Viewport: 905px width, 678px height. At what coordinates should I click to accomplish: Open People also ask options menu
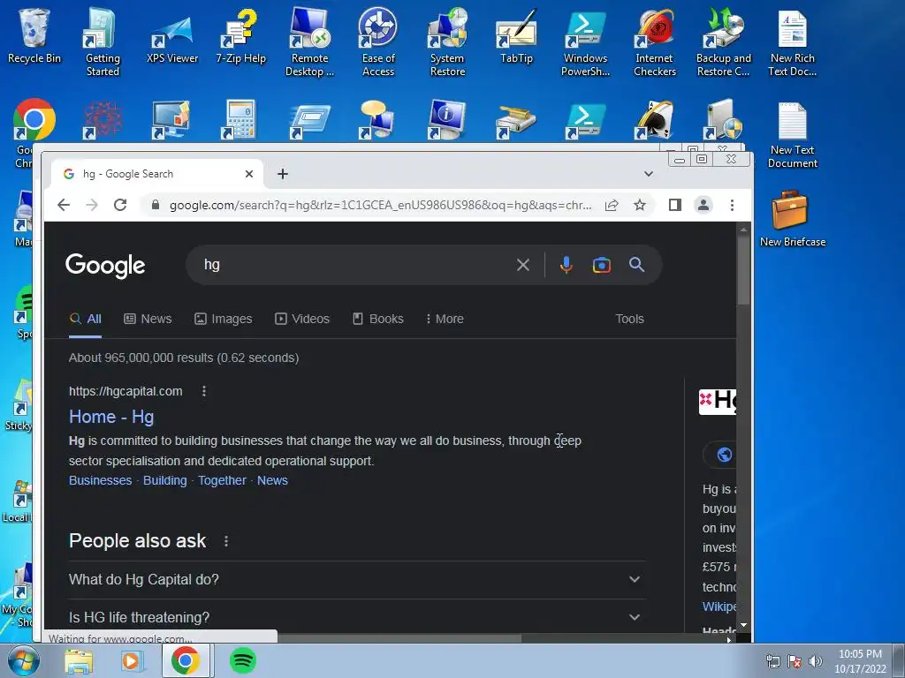[x=226, y=541]
